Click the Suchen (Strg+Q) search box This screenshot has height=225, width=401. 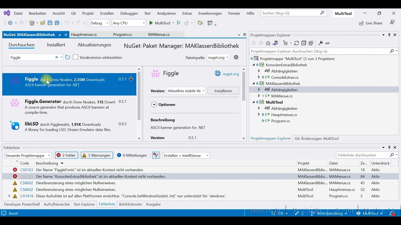click(x=293, y=13)
